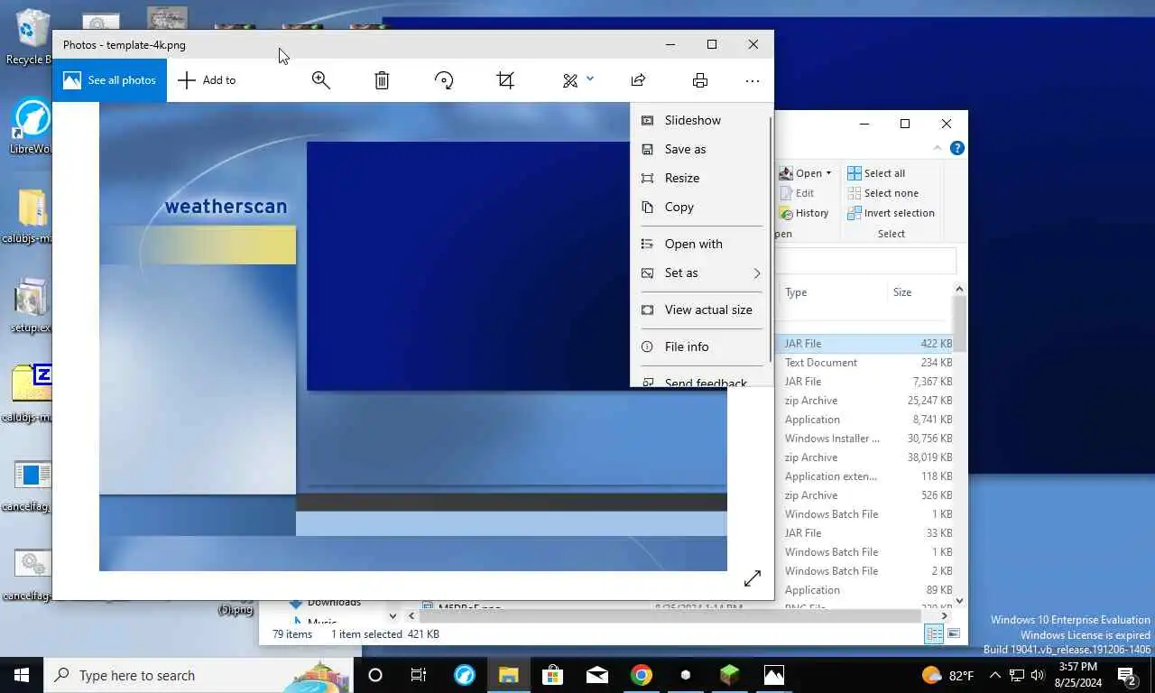Enter fullscreen with the diagonal arrows icon
Viewport: 1155px width, 693px height.
pyautogui.click(x=753, y=578)
